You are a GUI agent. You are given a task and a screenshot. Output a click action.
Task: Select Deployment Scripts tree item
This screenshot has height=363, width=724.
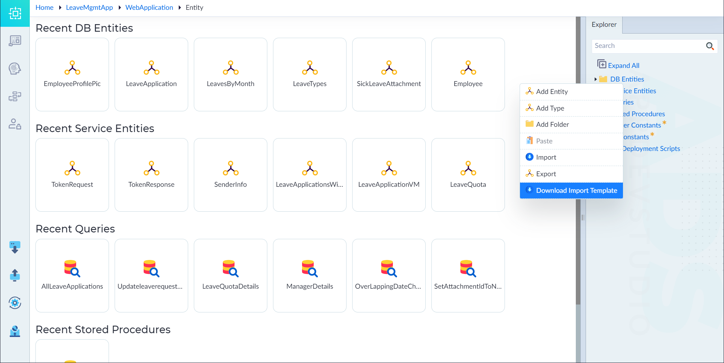pyautogui.click(x=651, y=149)
